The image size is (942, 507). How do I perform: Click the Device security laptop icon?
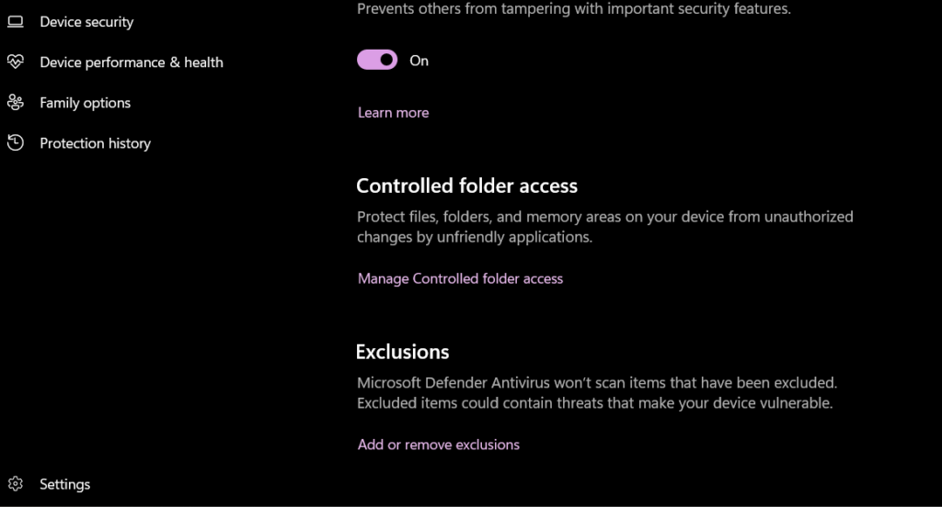pos(16,22)
